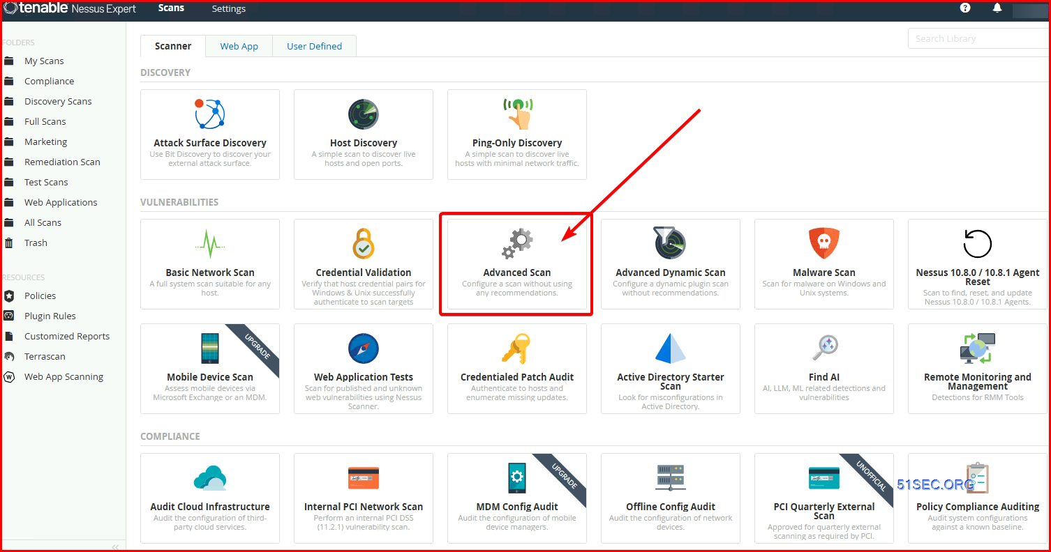Choose the PCI Quarterly External Scan card icon
This screenshot has height=552, width=1051.
point(823,478)
